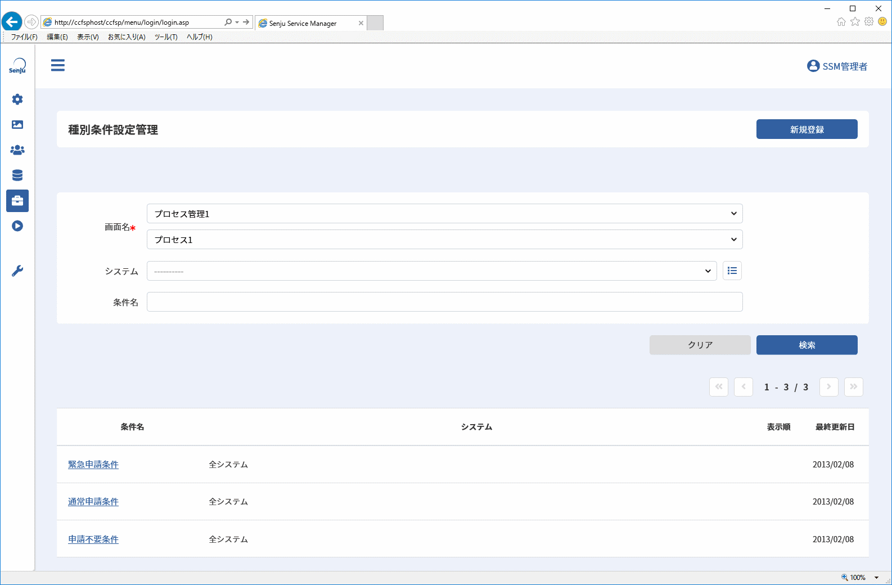892x585 pixels.
Task: Open the ツール(T) menu
Action: [166, 37]
